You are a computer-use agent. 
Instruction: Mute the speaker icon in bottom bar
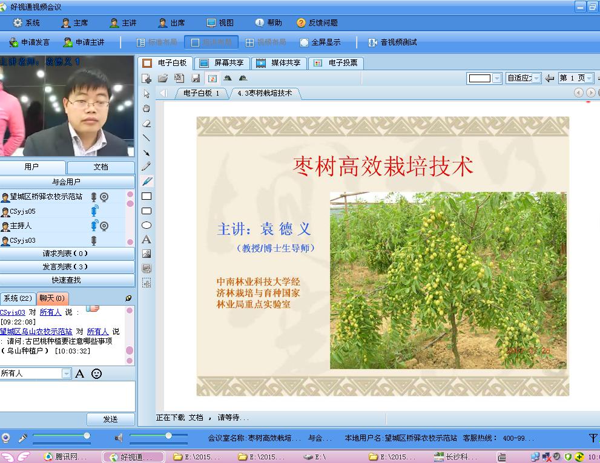click(x=119, y=438)
